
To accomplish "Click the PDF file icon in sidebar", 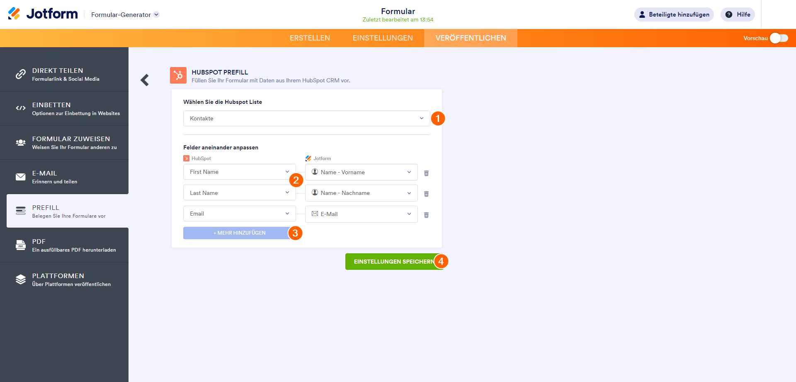I will (21, 245).
